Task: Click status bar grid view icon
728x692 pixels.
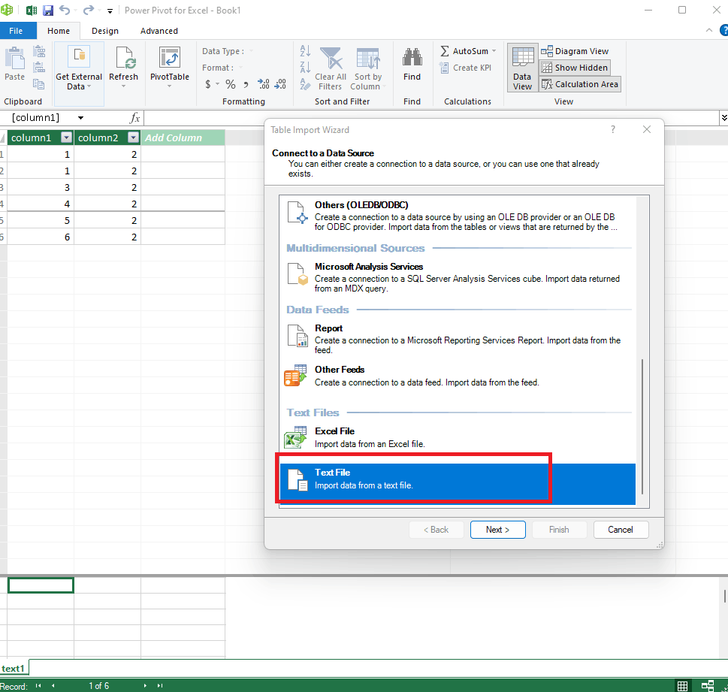Action: pyautogui.click(x=682, y=685)
